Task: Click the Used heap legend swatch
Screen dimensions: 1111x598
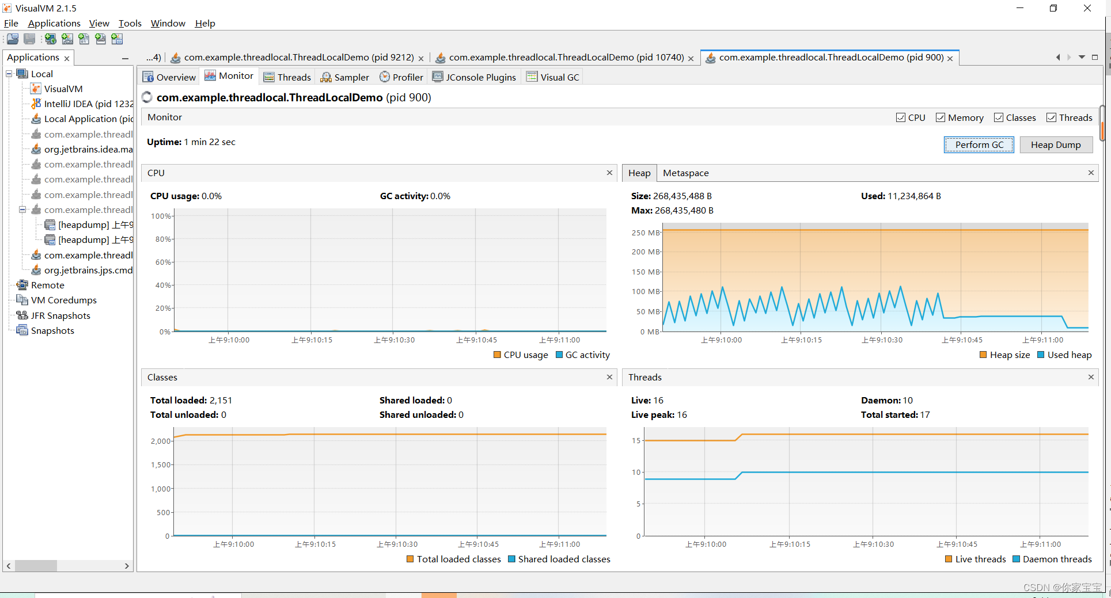Action: 1041,355
